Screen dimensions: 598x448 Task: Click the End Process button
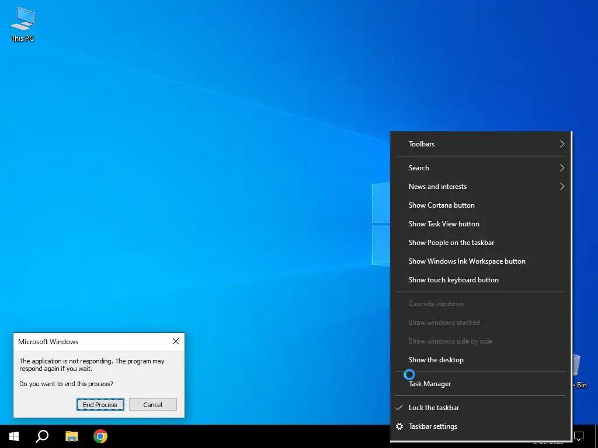coord(100,405)
